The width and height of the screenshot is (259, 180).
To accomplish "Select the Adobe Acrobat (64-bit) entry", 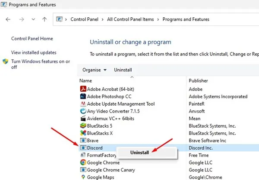I will click(111, 89).
